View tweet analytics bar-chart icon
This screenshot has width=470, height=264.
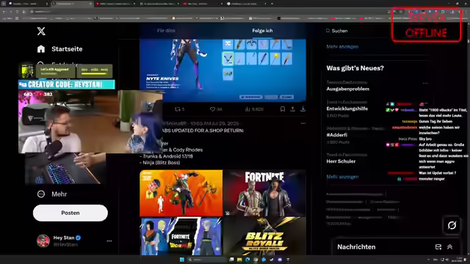[x=247, y=109]
